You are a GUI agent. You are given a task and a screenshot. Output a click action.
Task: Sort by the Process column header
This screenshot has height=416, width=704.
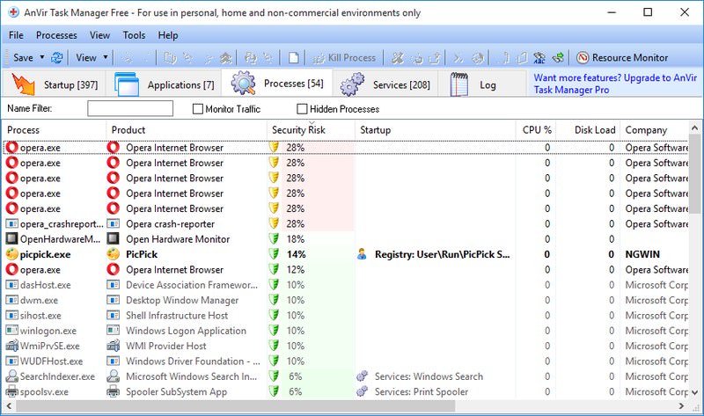coord(54,129)
